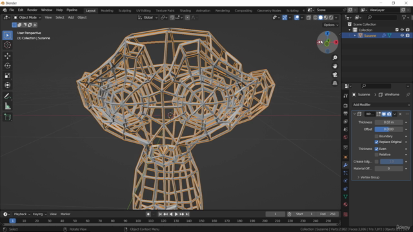Select the Move tool
Image resolution: width=413 pixels, height=232 pixels.
coord(7,56)
